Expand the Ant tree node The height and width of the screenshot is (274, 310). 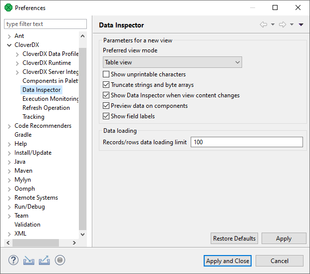[9, 36]
